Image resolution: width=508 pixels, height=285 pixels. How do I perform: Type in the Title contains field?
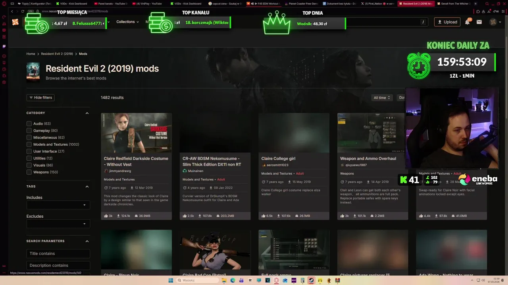pos(58,253)
